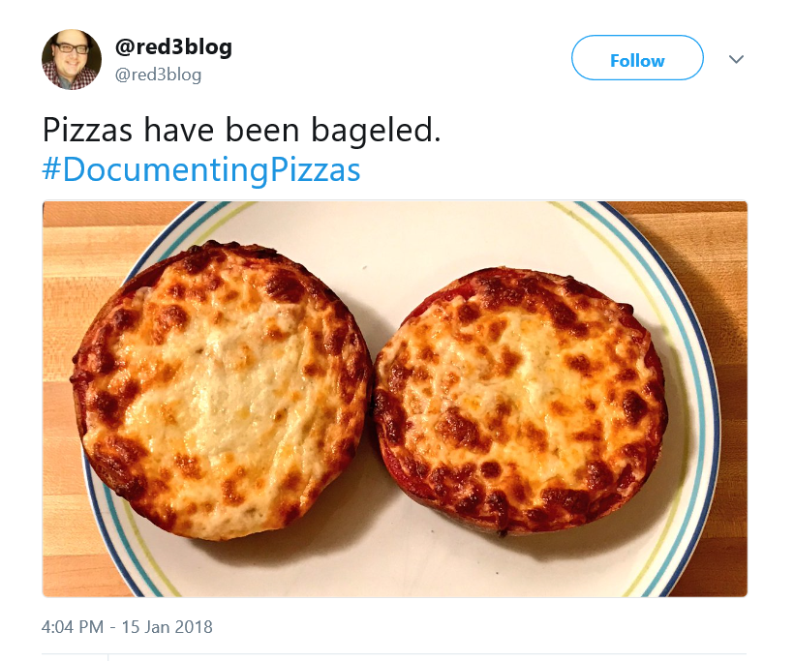Open the #DocumentingPizzas hashtag
Screen dimensions: 794x661
point(201,169)
